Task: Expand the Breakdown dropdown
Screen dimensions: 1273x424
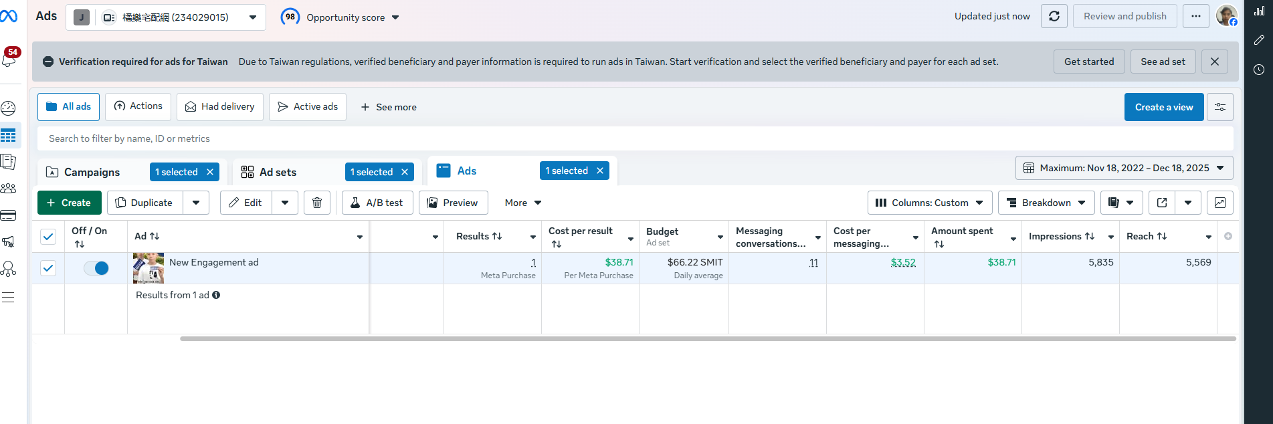Action: [1046, 203]
